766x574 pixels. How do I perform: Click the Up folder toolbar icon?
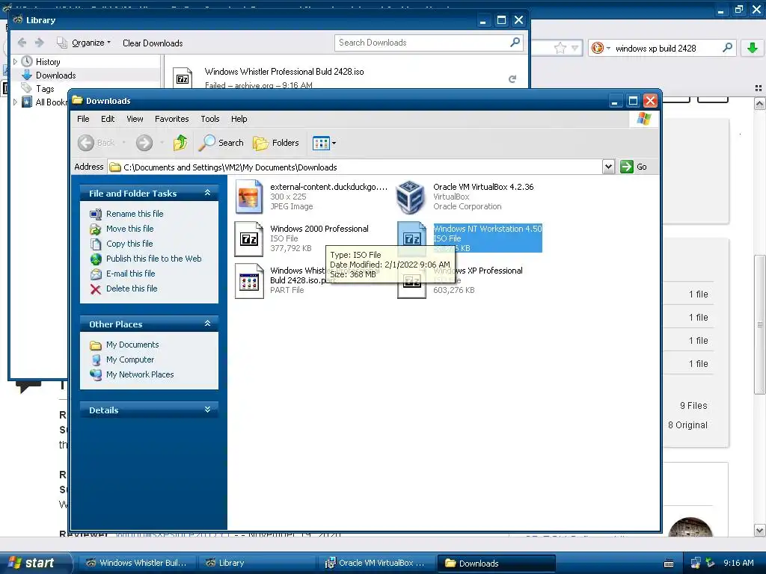click(x=180, y=143)
